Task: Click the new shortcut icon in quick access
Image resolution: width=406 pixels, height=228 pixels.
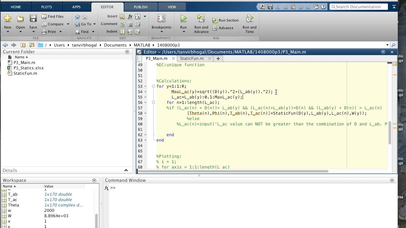Action: pos(263,7)
